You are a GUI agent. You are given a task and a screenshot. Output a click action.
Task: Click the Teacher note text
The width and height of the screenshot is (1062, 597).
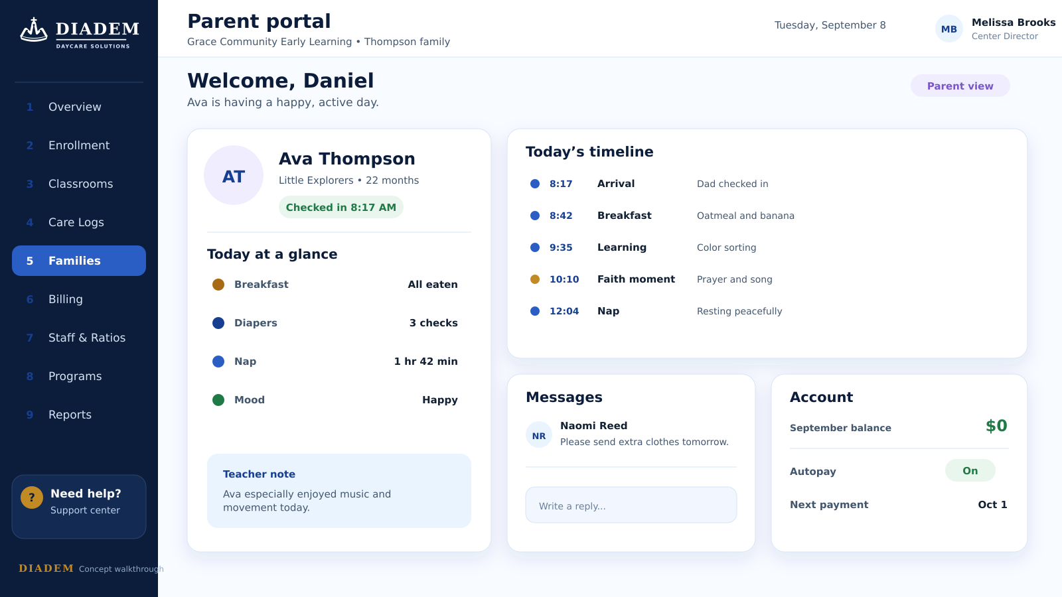307,501
